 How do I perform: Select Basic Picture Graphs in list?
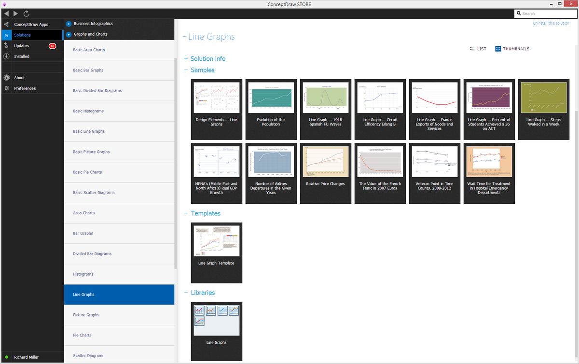[119, 152]
